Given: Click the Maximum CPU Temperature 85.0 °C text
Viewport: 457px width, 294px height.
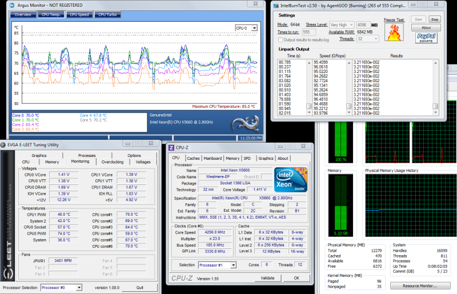Looking at the screenshot, I should tap(223, 107).
